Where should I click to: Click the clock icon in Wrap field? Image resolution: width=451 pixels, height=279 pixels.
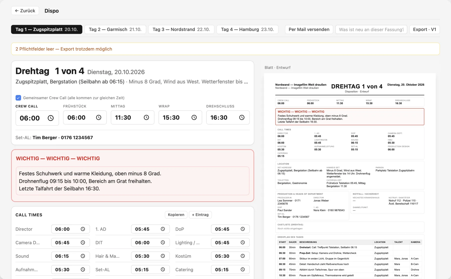[194, 118]
